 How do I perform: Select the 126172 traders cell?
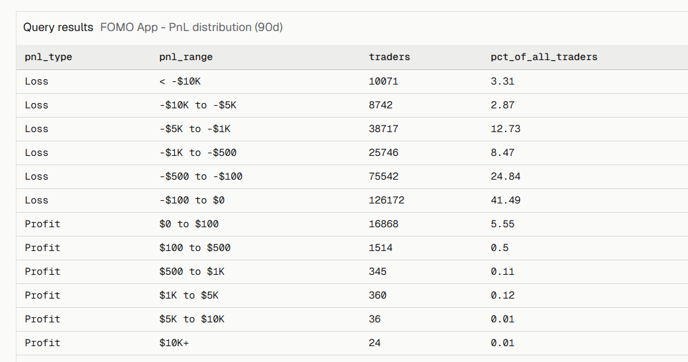pos(386,200)
